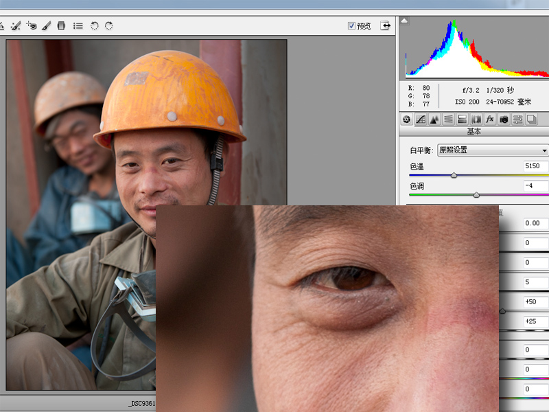The height and width of the screenshot is (412, 549).
Task: Select the Red Eye Removal tool
Action: 31,25
